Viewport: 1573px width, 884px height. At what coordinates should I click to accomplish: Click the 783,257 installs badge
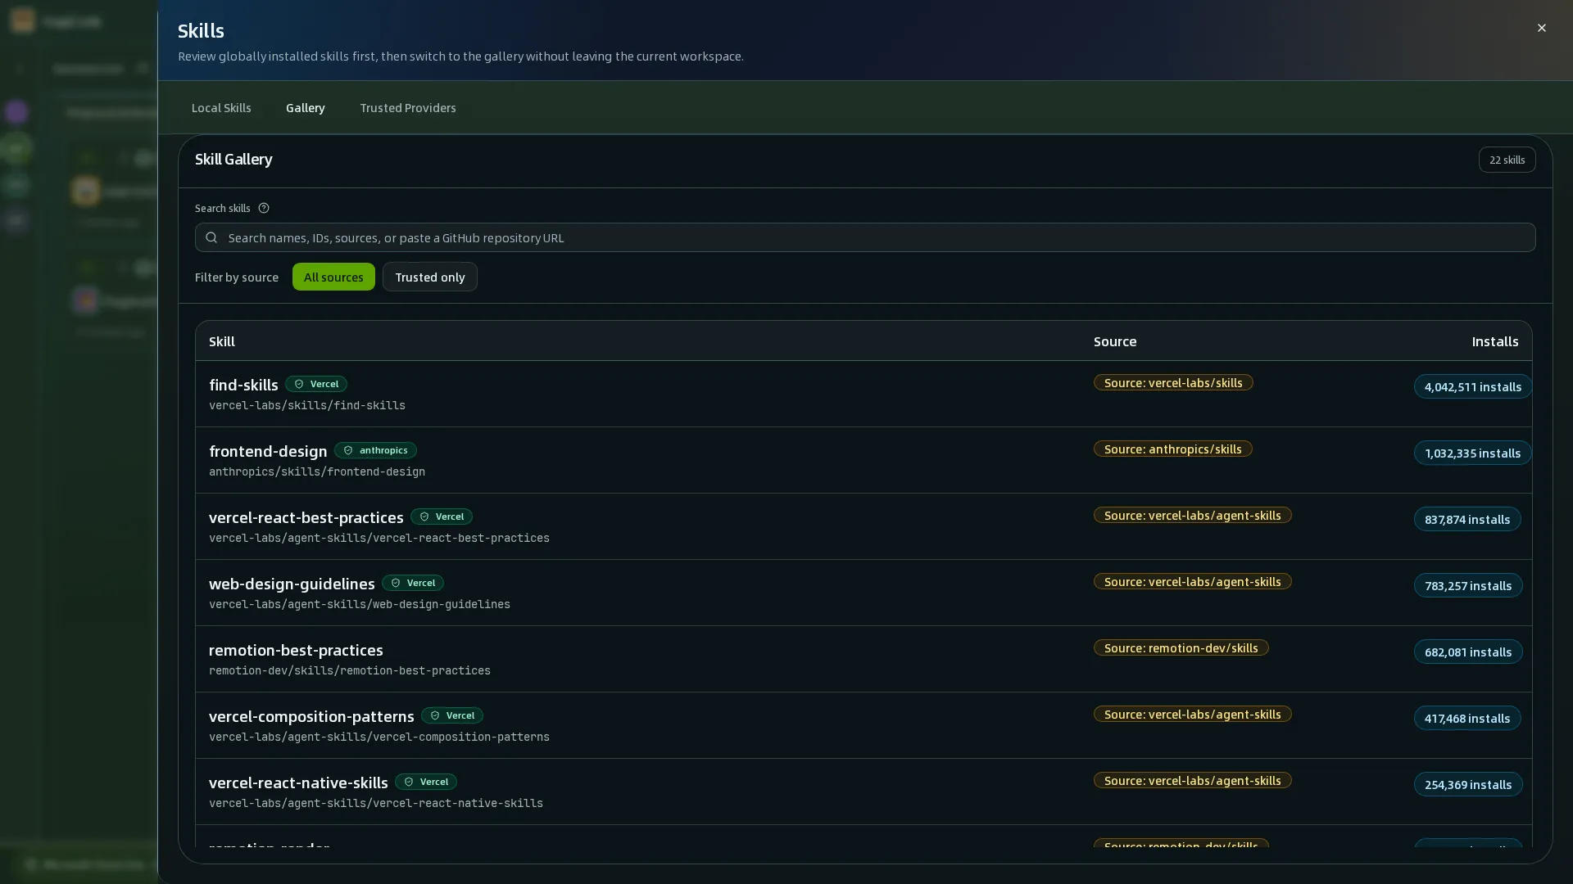click(1468, 585)
